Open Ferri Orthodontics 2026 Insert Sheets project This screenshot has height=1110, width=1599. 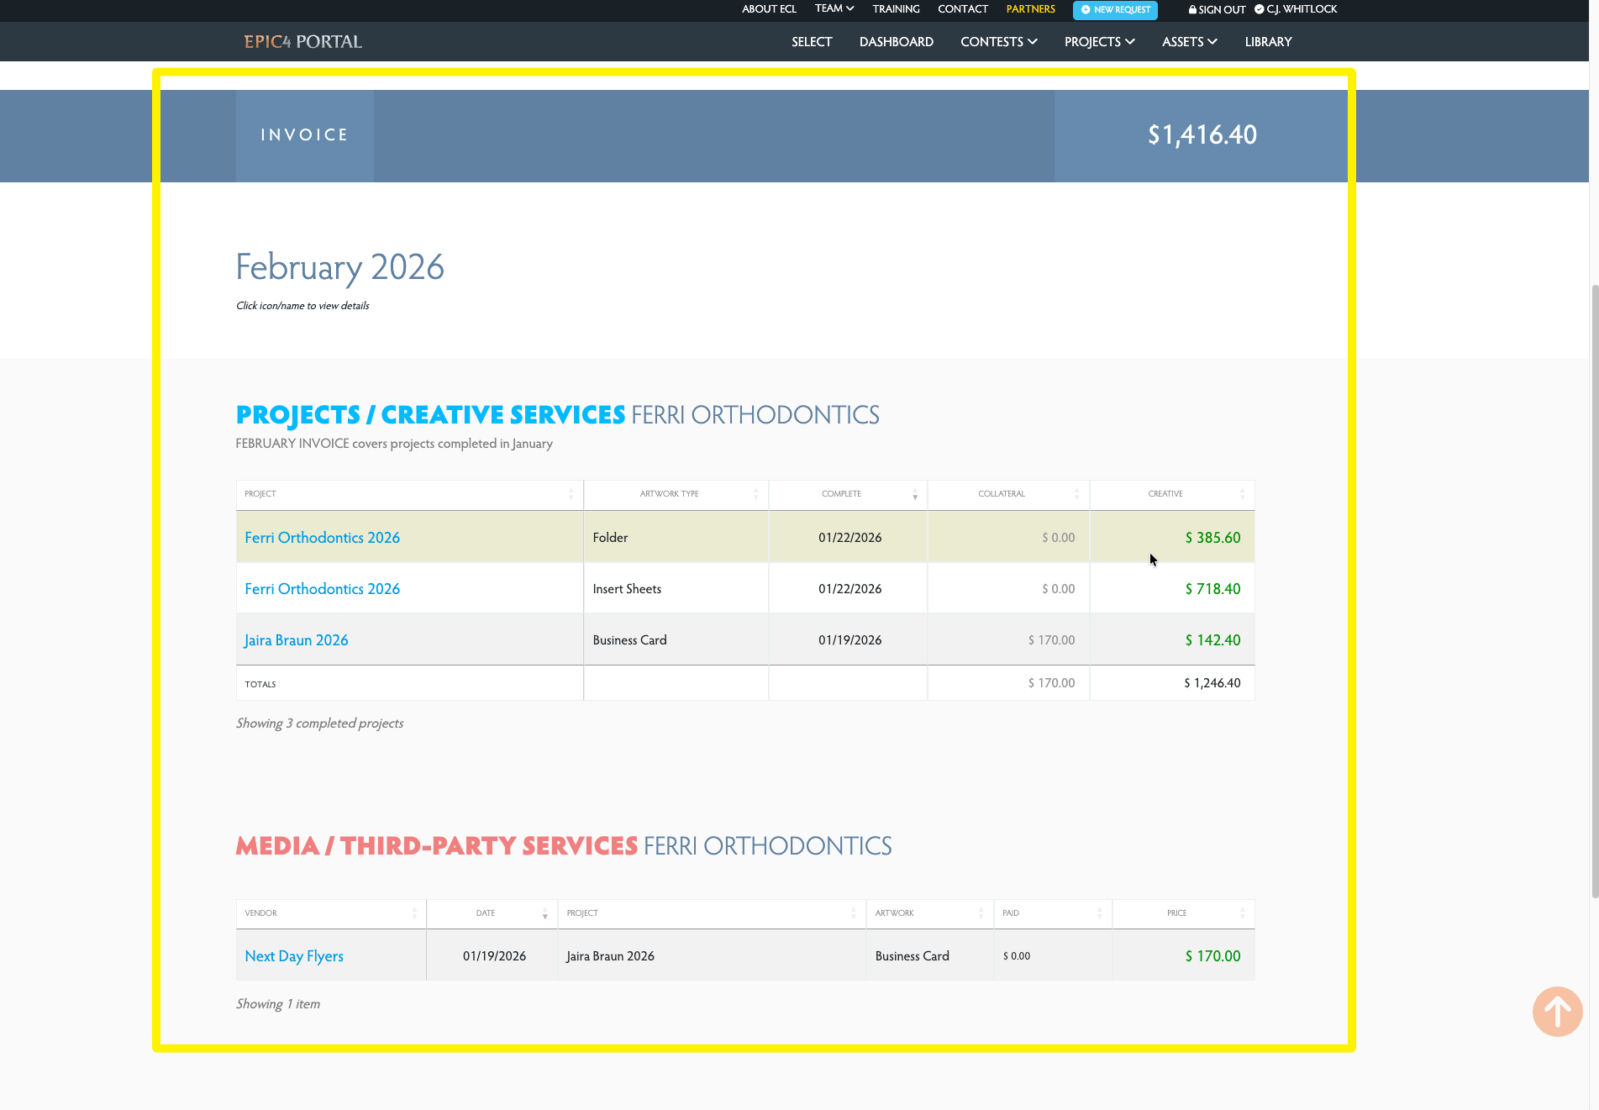tap(323, 589)
